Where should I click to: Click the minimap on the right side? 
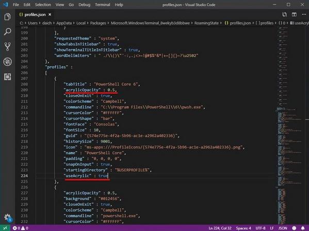(290, 126)
